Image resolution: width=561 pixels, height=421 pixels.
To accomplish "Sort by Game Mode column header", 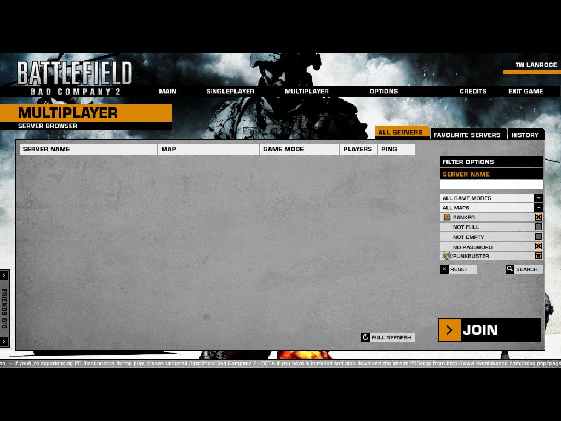I will [300, 149].
